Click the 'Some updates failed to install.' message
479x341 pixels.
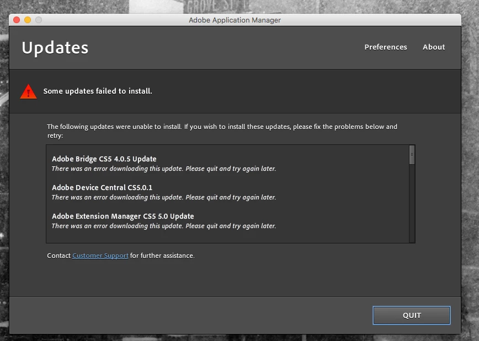coord(98,91)
